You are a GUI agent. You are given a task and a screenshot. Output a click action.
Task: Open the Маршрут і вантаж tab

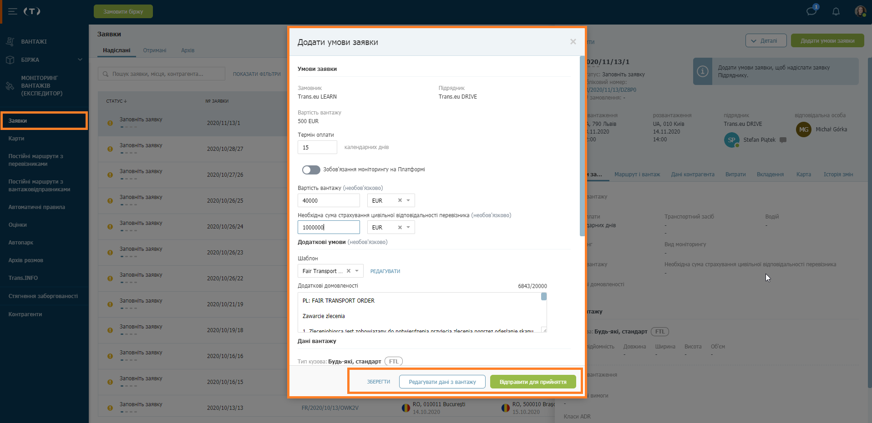click(637, 174)
